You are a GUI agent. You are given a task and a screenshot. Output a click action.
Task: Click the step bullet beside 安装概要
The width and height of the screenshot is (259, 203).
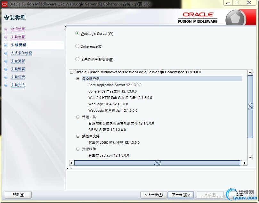[6, 69]
